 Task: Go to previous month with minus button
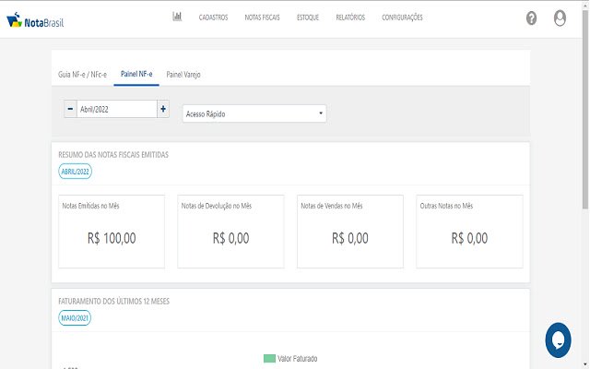(x=70, y=109)
